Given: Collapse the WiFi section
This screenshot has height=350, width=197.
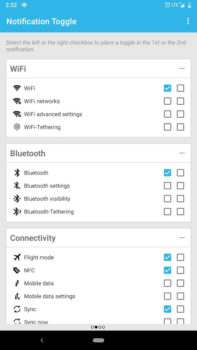Looking at the screenshot, I should [x=182, y=68].
